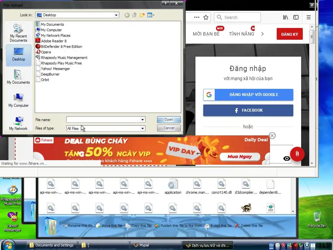Click E-mail this file task link
333x250 pixels.
pos(218,226)
